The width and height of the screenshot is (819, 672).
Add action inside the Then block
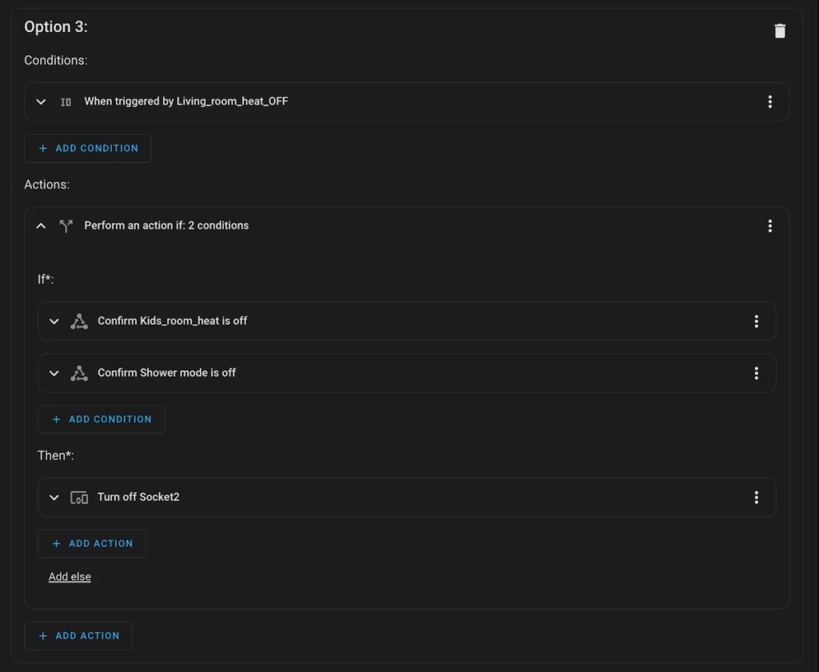tap(92, 543)
